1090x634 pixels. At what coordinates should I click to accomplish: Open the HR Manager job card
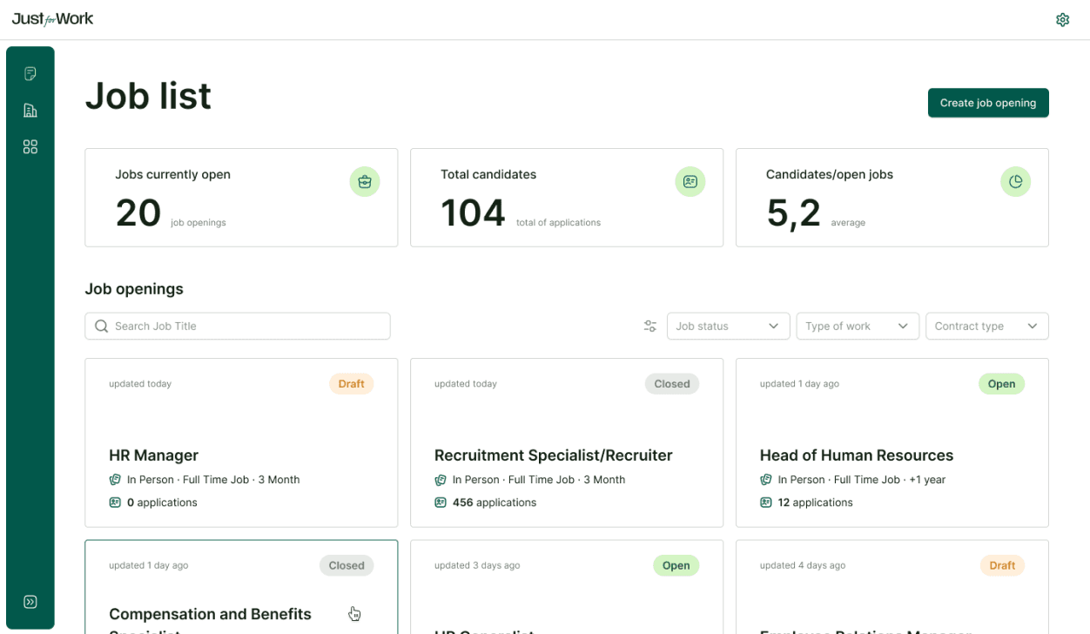pos(241,442)
